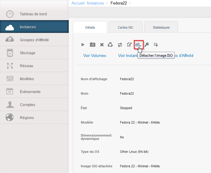Click the pencil edit icon
The image size is (211, 173).
coord(129,45)
